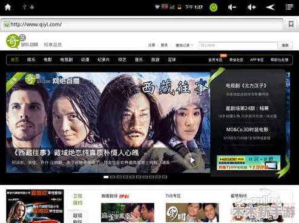The height and width of the screenshot is (223, 299).
Task: Open the 电影 navigation tab
Action: [48, 60]
